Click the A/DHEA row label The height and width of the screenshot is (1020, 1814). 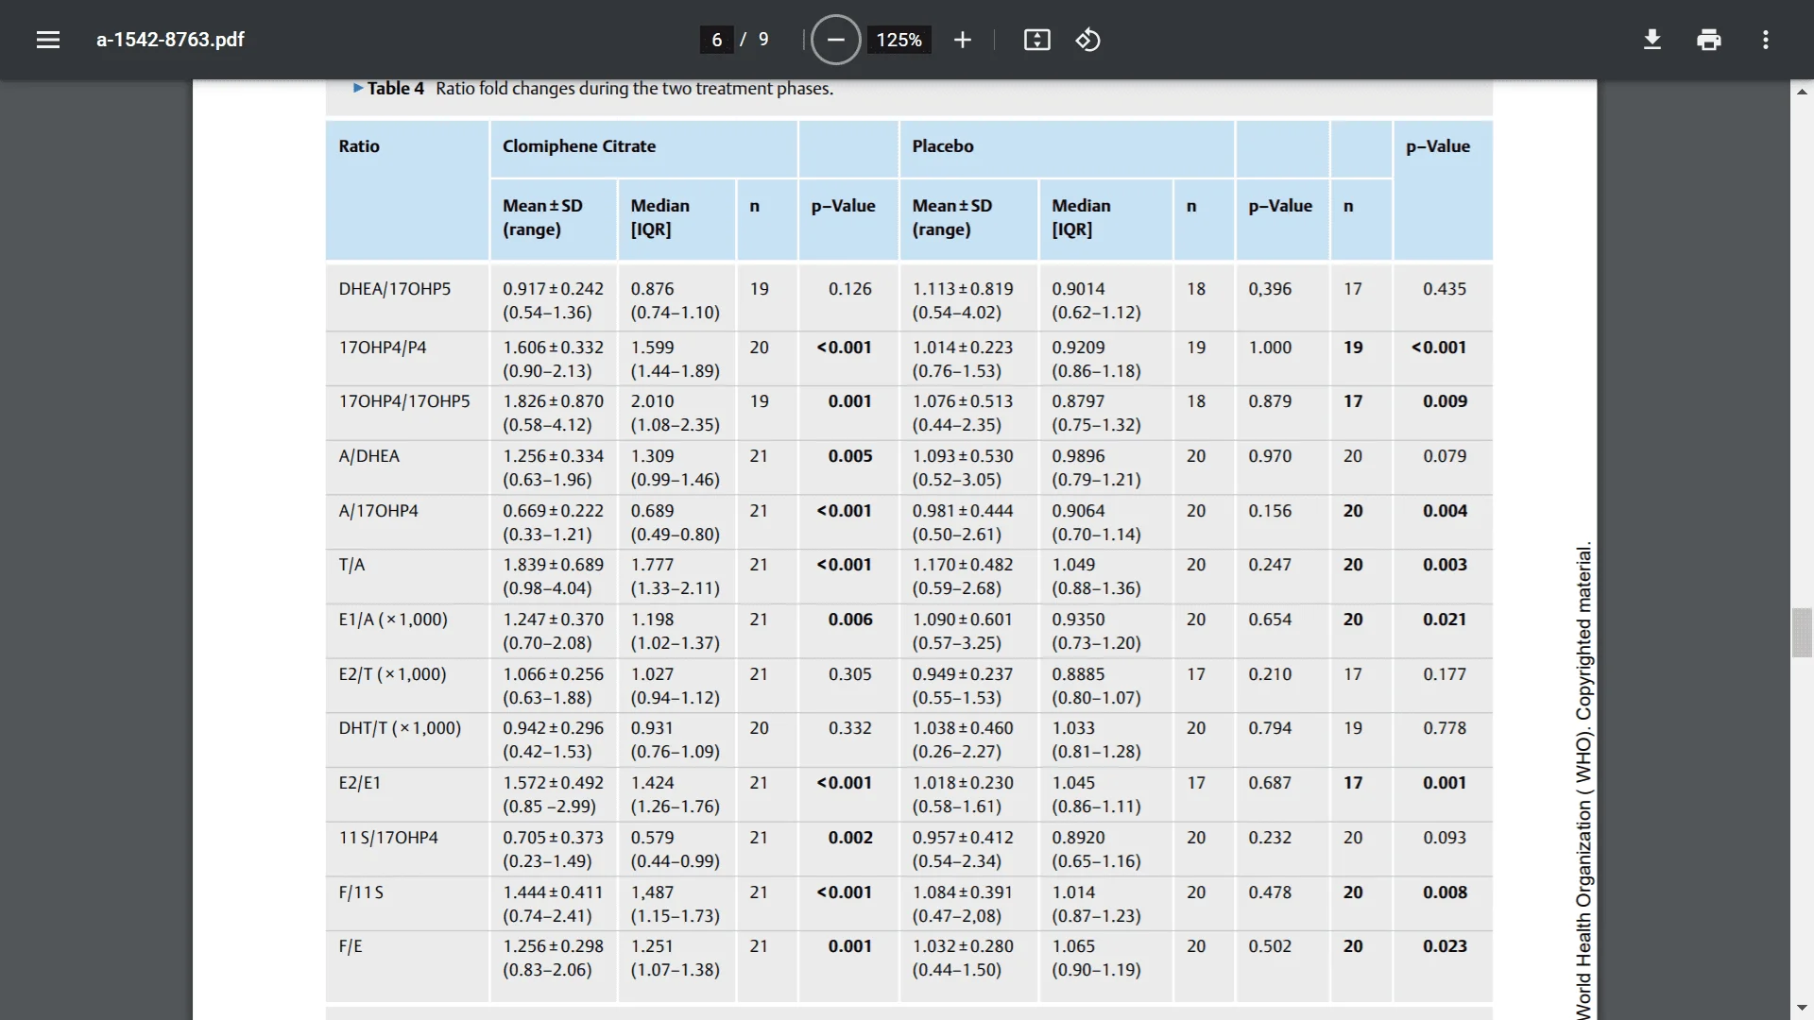[369, 456]
